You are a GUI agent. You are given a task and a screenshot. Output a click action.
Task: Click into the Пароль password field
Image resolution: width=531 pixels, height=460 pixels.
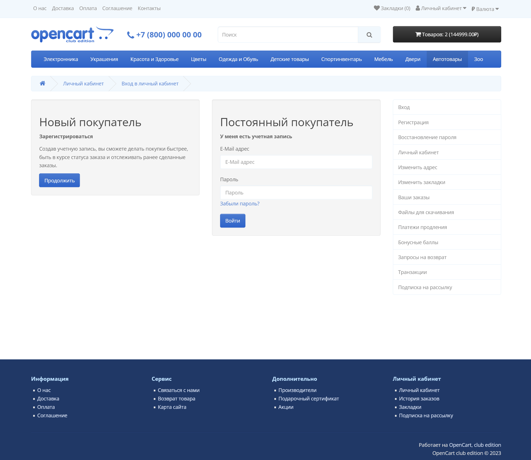[296, 193]
